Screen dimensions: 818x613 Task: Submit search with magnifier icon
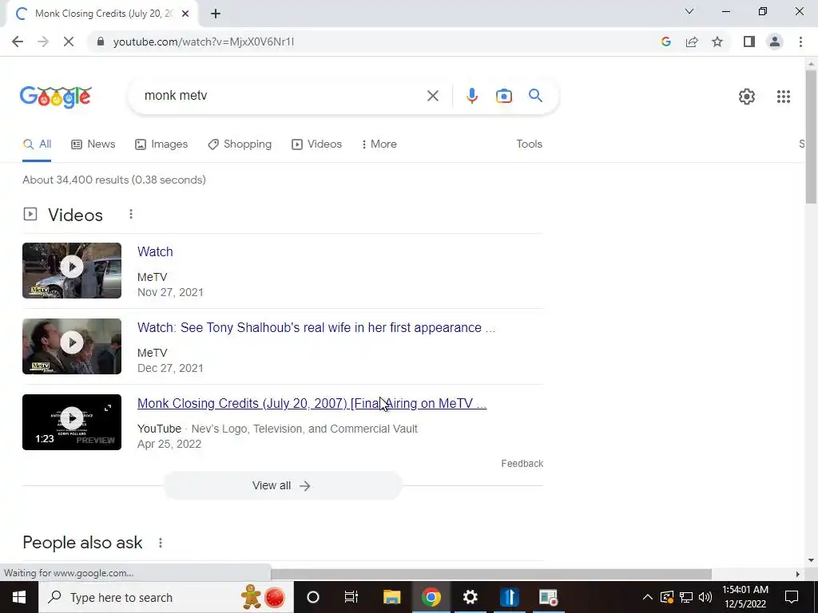(535, 96)
